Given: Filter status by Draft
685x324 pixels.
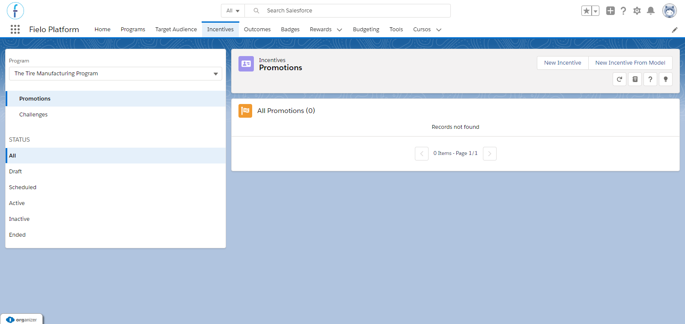Looking at the screenshot, I should [116, 172].
